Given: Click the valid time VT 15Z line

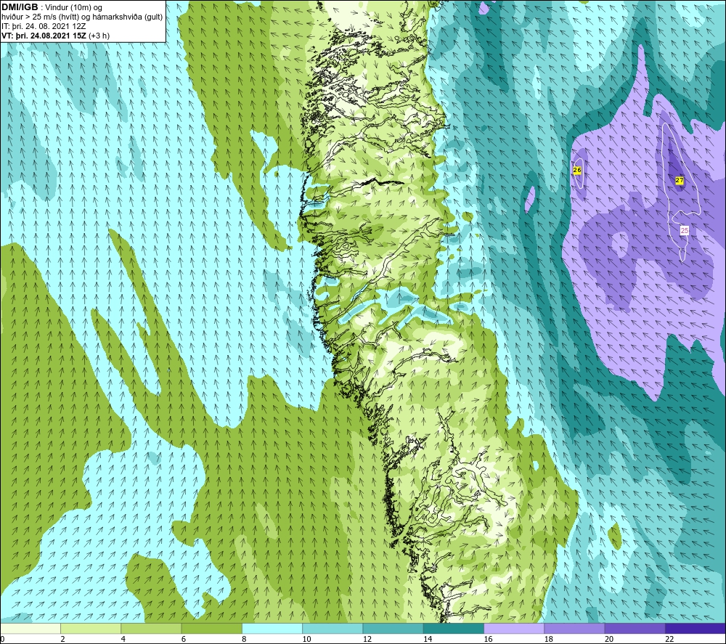Looking at the screenshot, I should coord(56,36).
